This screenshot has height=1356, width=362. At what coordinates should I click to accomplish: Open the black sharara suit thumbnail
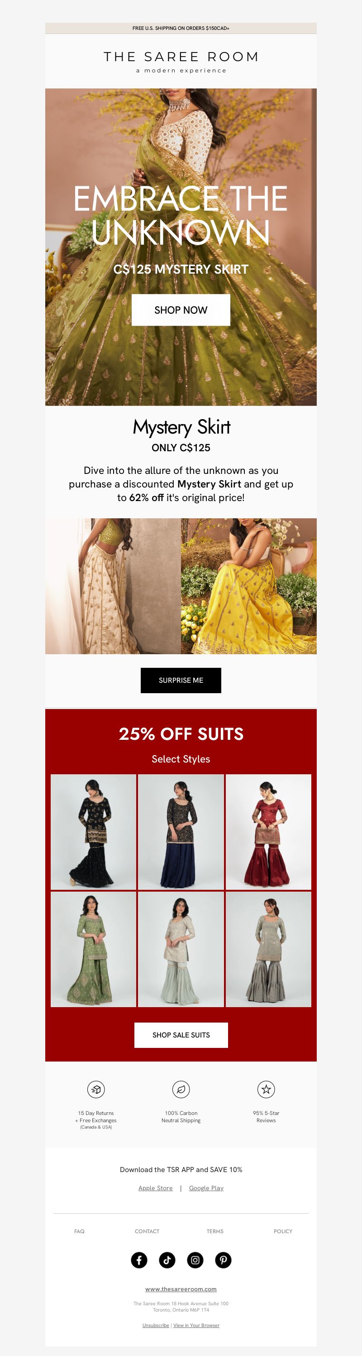[x=93, y=832]
